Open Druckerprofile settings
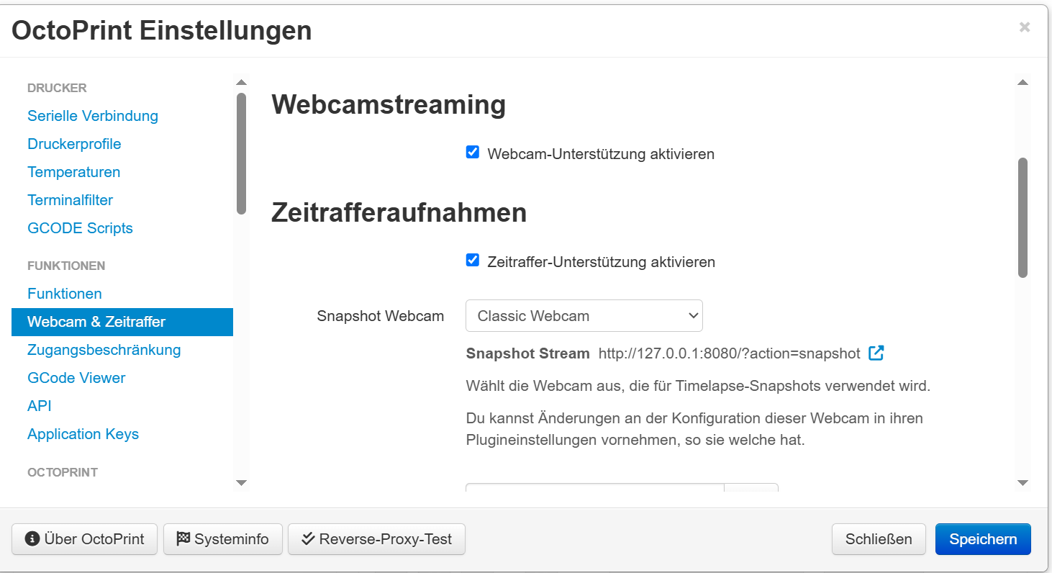This screenshot has height=573, width=1052. coord(74,144)
